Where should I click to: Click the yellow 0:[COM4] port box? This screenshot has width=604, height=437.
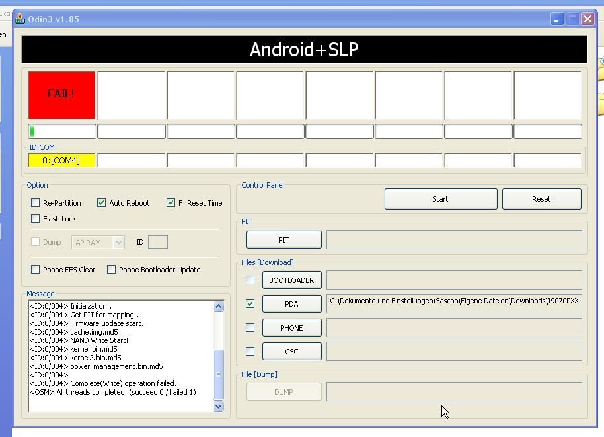61,160
